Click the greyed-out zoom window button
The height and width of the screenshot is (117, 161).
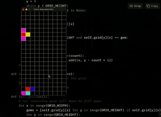click(29, 10)
